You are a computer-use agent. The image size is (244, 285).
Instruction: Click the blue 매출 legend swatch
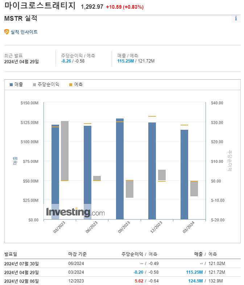click(x=11, y=85)
